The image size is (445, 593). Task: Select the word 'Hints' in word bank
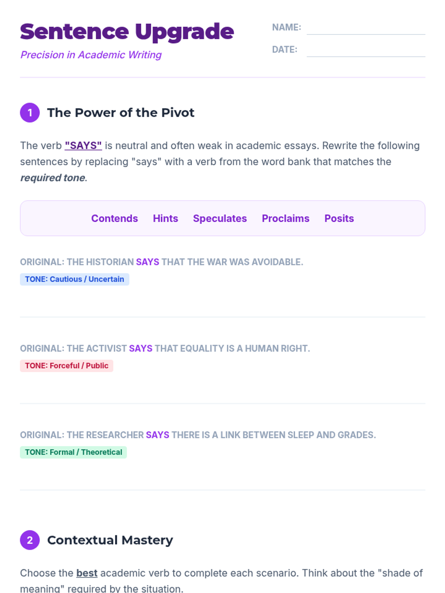pyautogui.click(x=165, y=218)
